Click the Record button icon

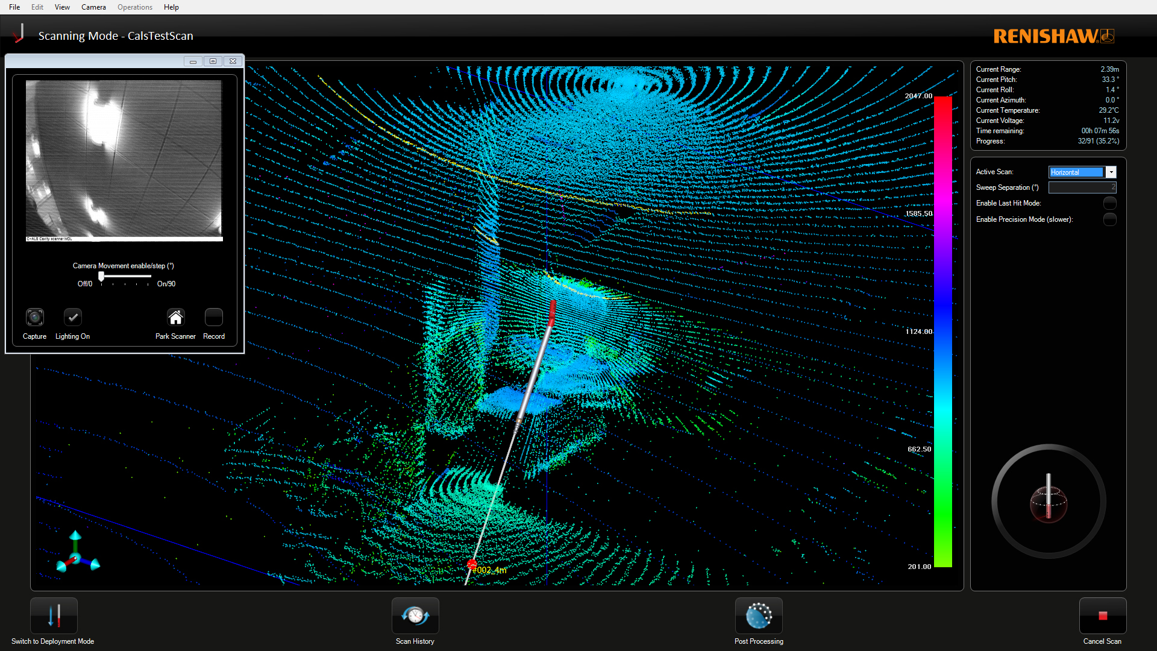pos(214,317)
